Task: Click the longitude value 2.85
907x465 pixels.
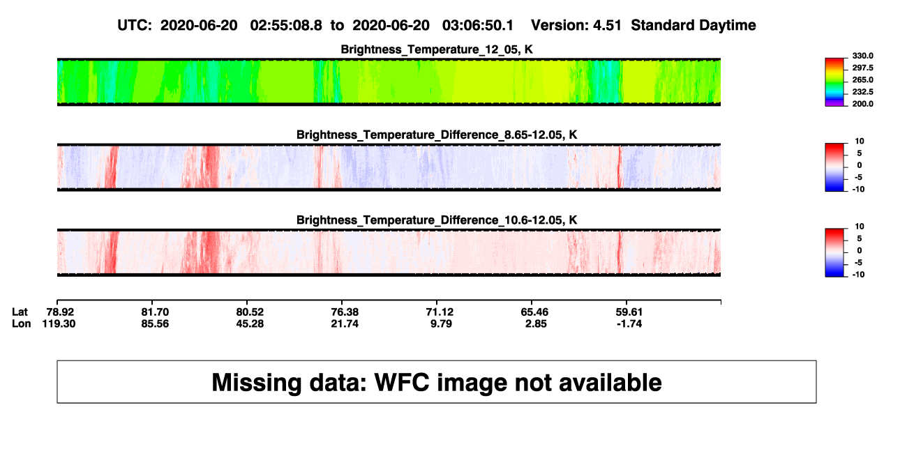Action: click(x=536, y=324)
